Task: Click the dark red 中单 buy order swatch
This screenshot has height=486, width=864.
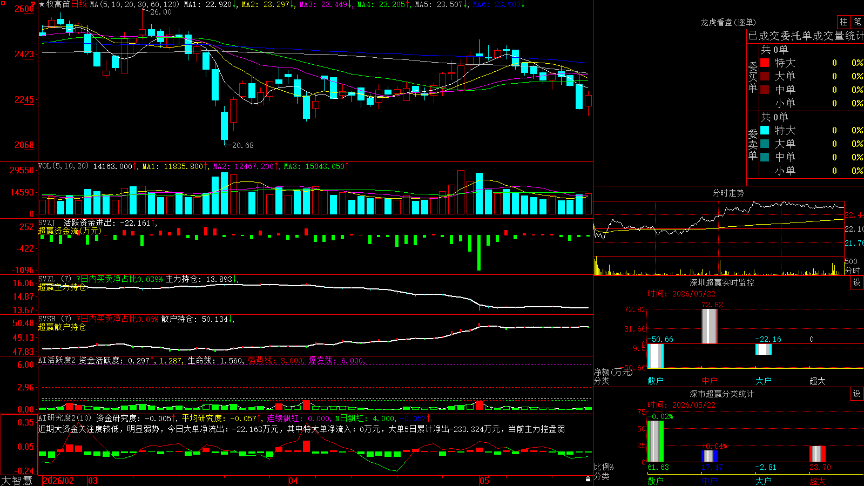Action: (765, 90)
